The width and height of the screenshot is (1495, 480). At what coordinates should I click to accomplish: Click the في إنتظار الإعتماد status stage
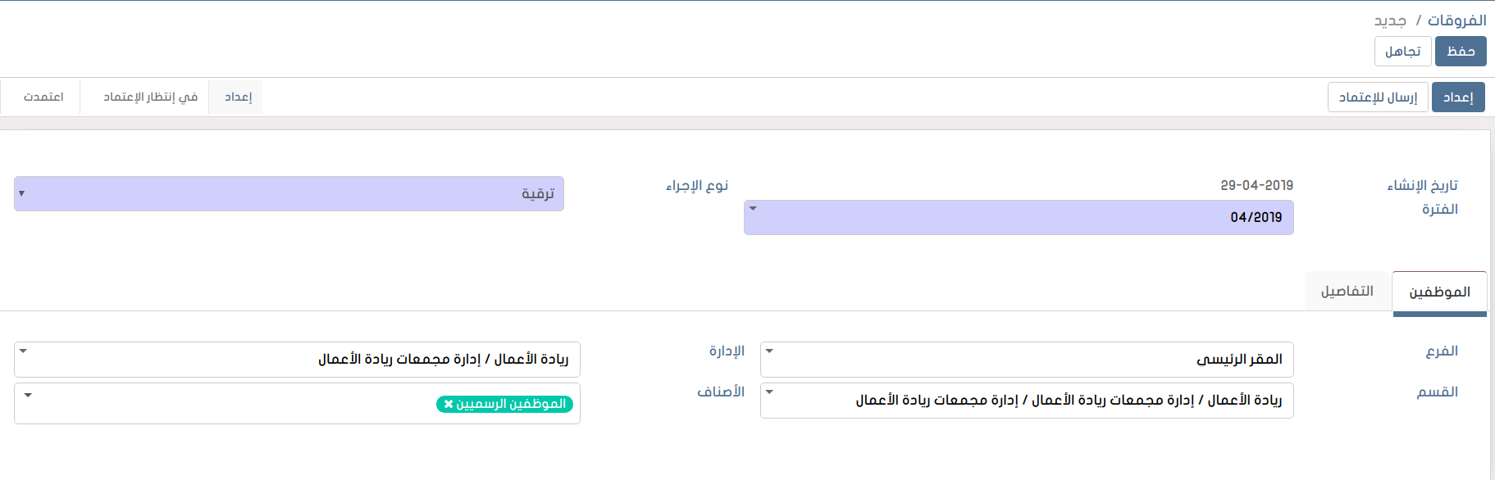[x=150, y=97]
